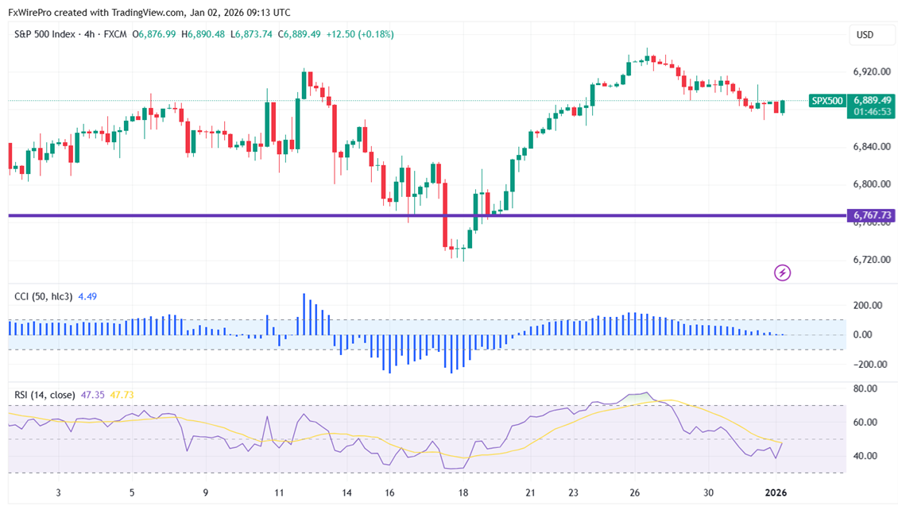
Task: Click the low value L6,873.74
Action: 251,34
